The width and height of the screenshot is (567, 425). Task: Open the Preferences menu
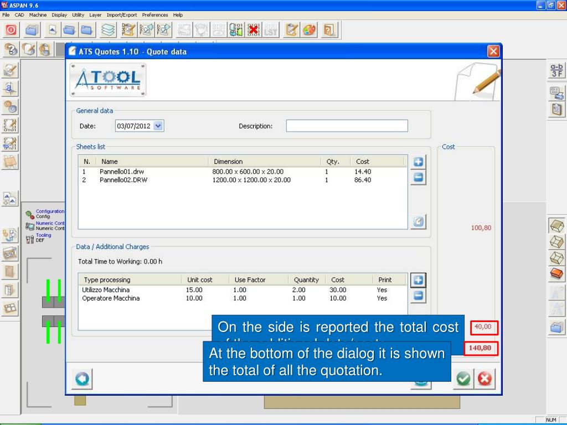coord(155,15)
